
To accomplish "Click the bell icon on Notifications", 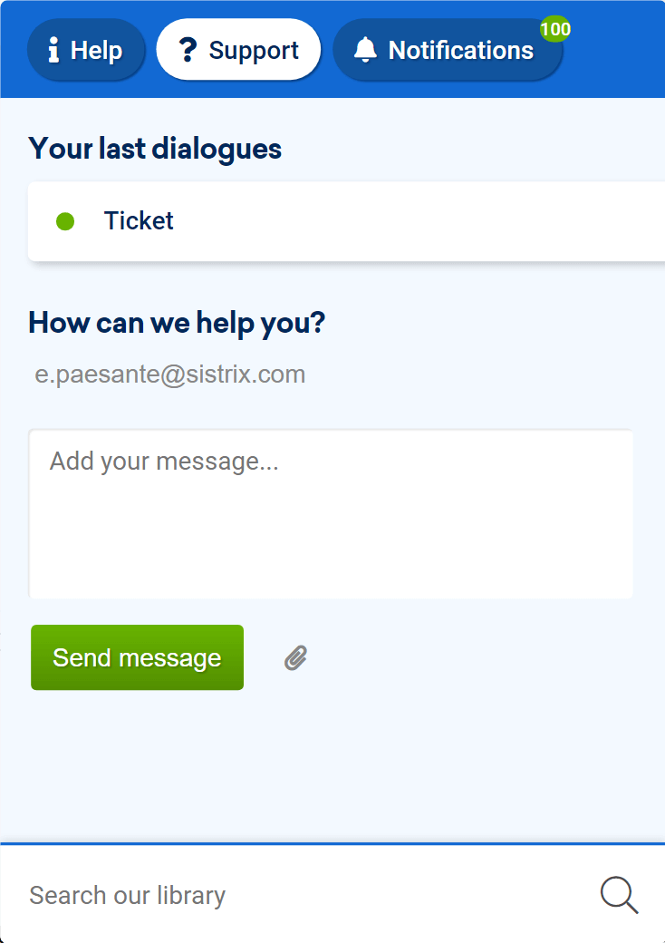I will pyautogui.click(x=365, y=49).
